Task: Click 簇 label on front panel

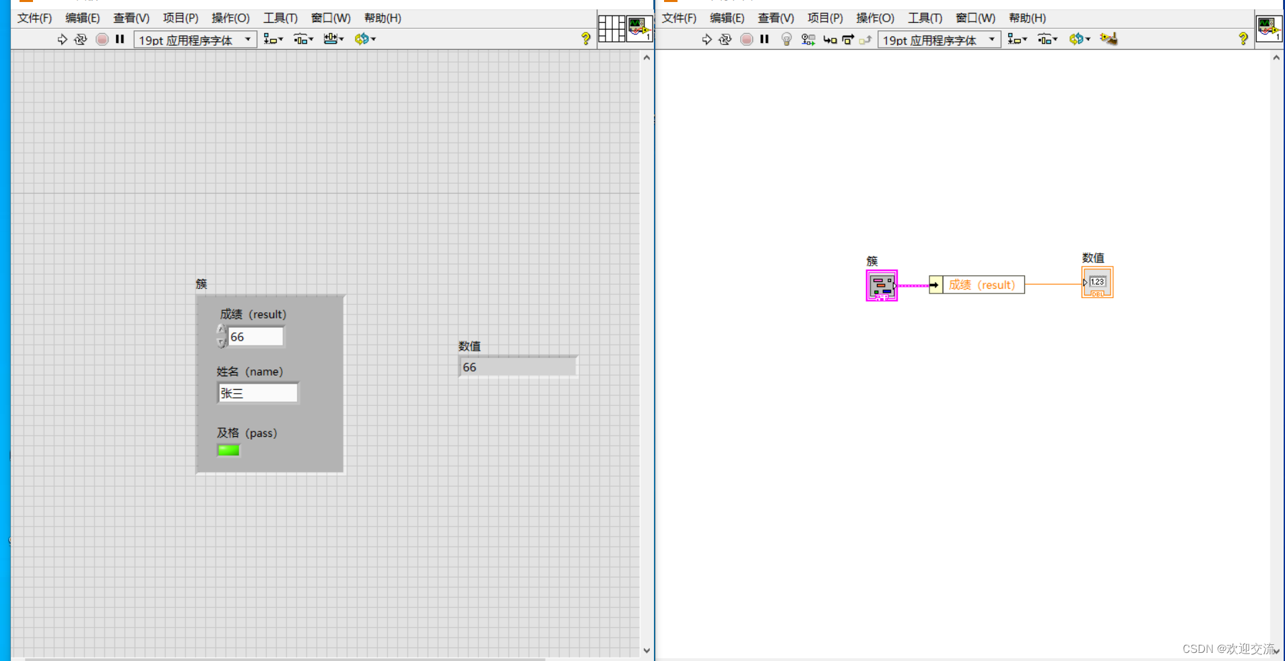Action: 201,284
